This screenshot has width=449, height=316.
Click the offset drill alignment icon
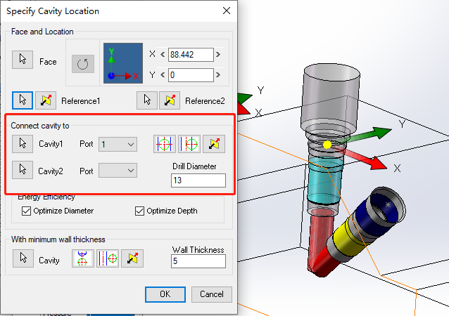[189, 144]
